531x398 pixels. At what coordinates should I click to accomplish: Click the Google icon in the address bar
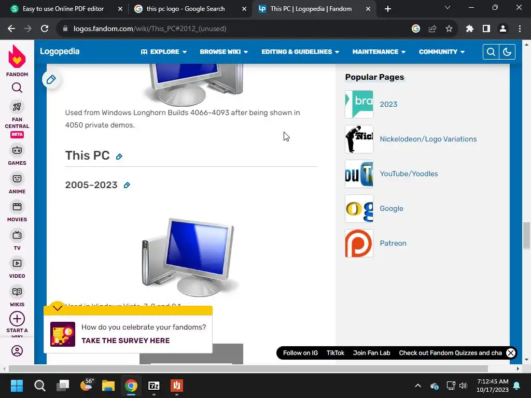[x=416, y=29]
